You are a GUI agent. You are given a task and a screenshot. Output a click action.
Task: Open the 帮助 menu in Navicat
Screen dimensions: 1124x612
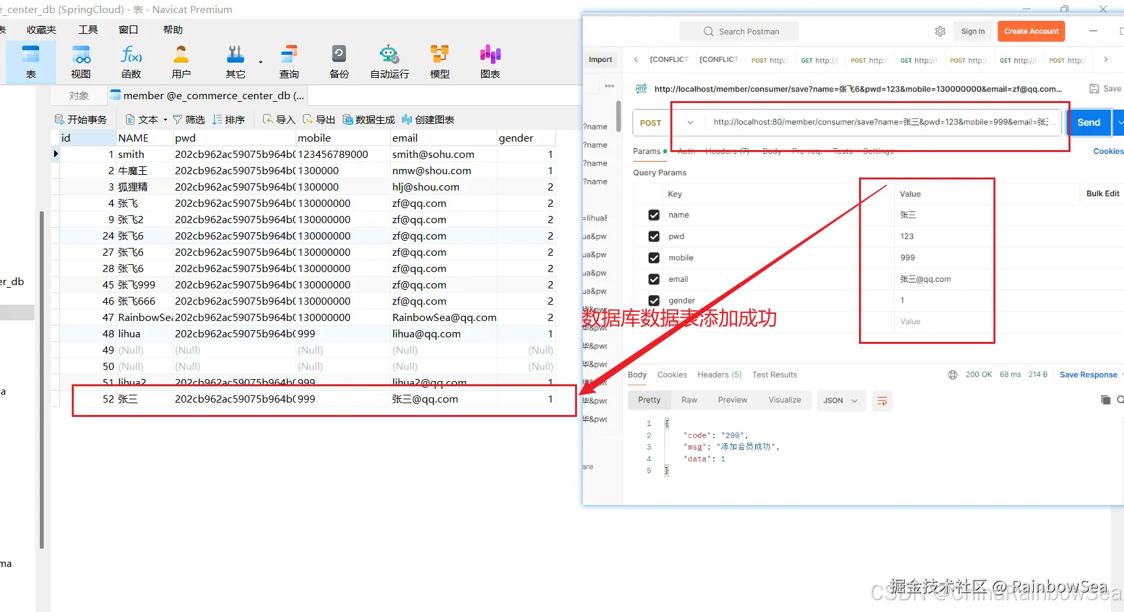pyautogui.click(x=173, y=30)
